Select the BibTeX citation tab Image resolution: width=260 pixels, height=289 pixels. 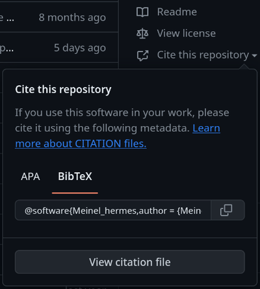coord(75,177)
